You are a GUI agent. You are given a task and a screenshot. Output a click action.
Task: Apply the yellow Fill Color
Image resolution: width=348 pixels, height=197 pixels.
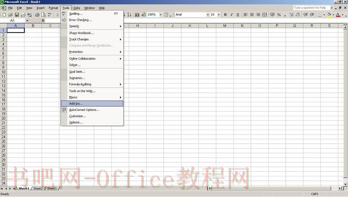[x=329, y=15]
